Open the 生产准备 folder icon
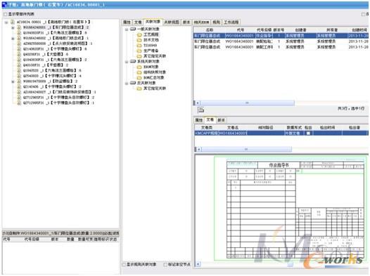The image size is (370, 276). point(139,51)
